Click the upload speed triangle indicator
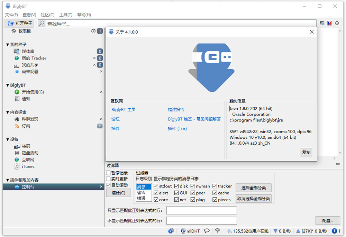The image size is (346, 237). [298, 231]
